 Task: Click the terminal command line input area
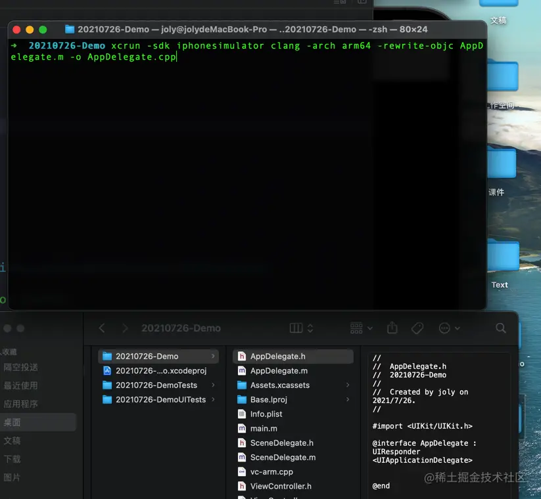[247, 51]
